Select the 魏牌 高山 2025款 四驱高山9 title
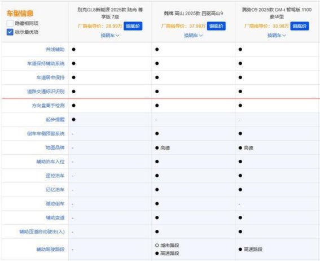The width and height of the screenshot is (320, 261). 193,14
